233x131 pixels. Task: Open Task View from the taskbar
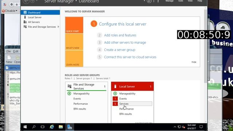(x=43, y=127)
